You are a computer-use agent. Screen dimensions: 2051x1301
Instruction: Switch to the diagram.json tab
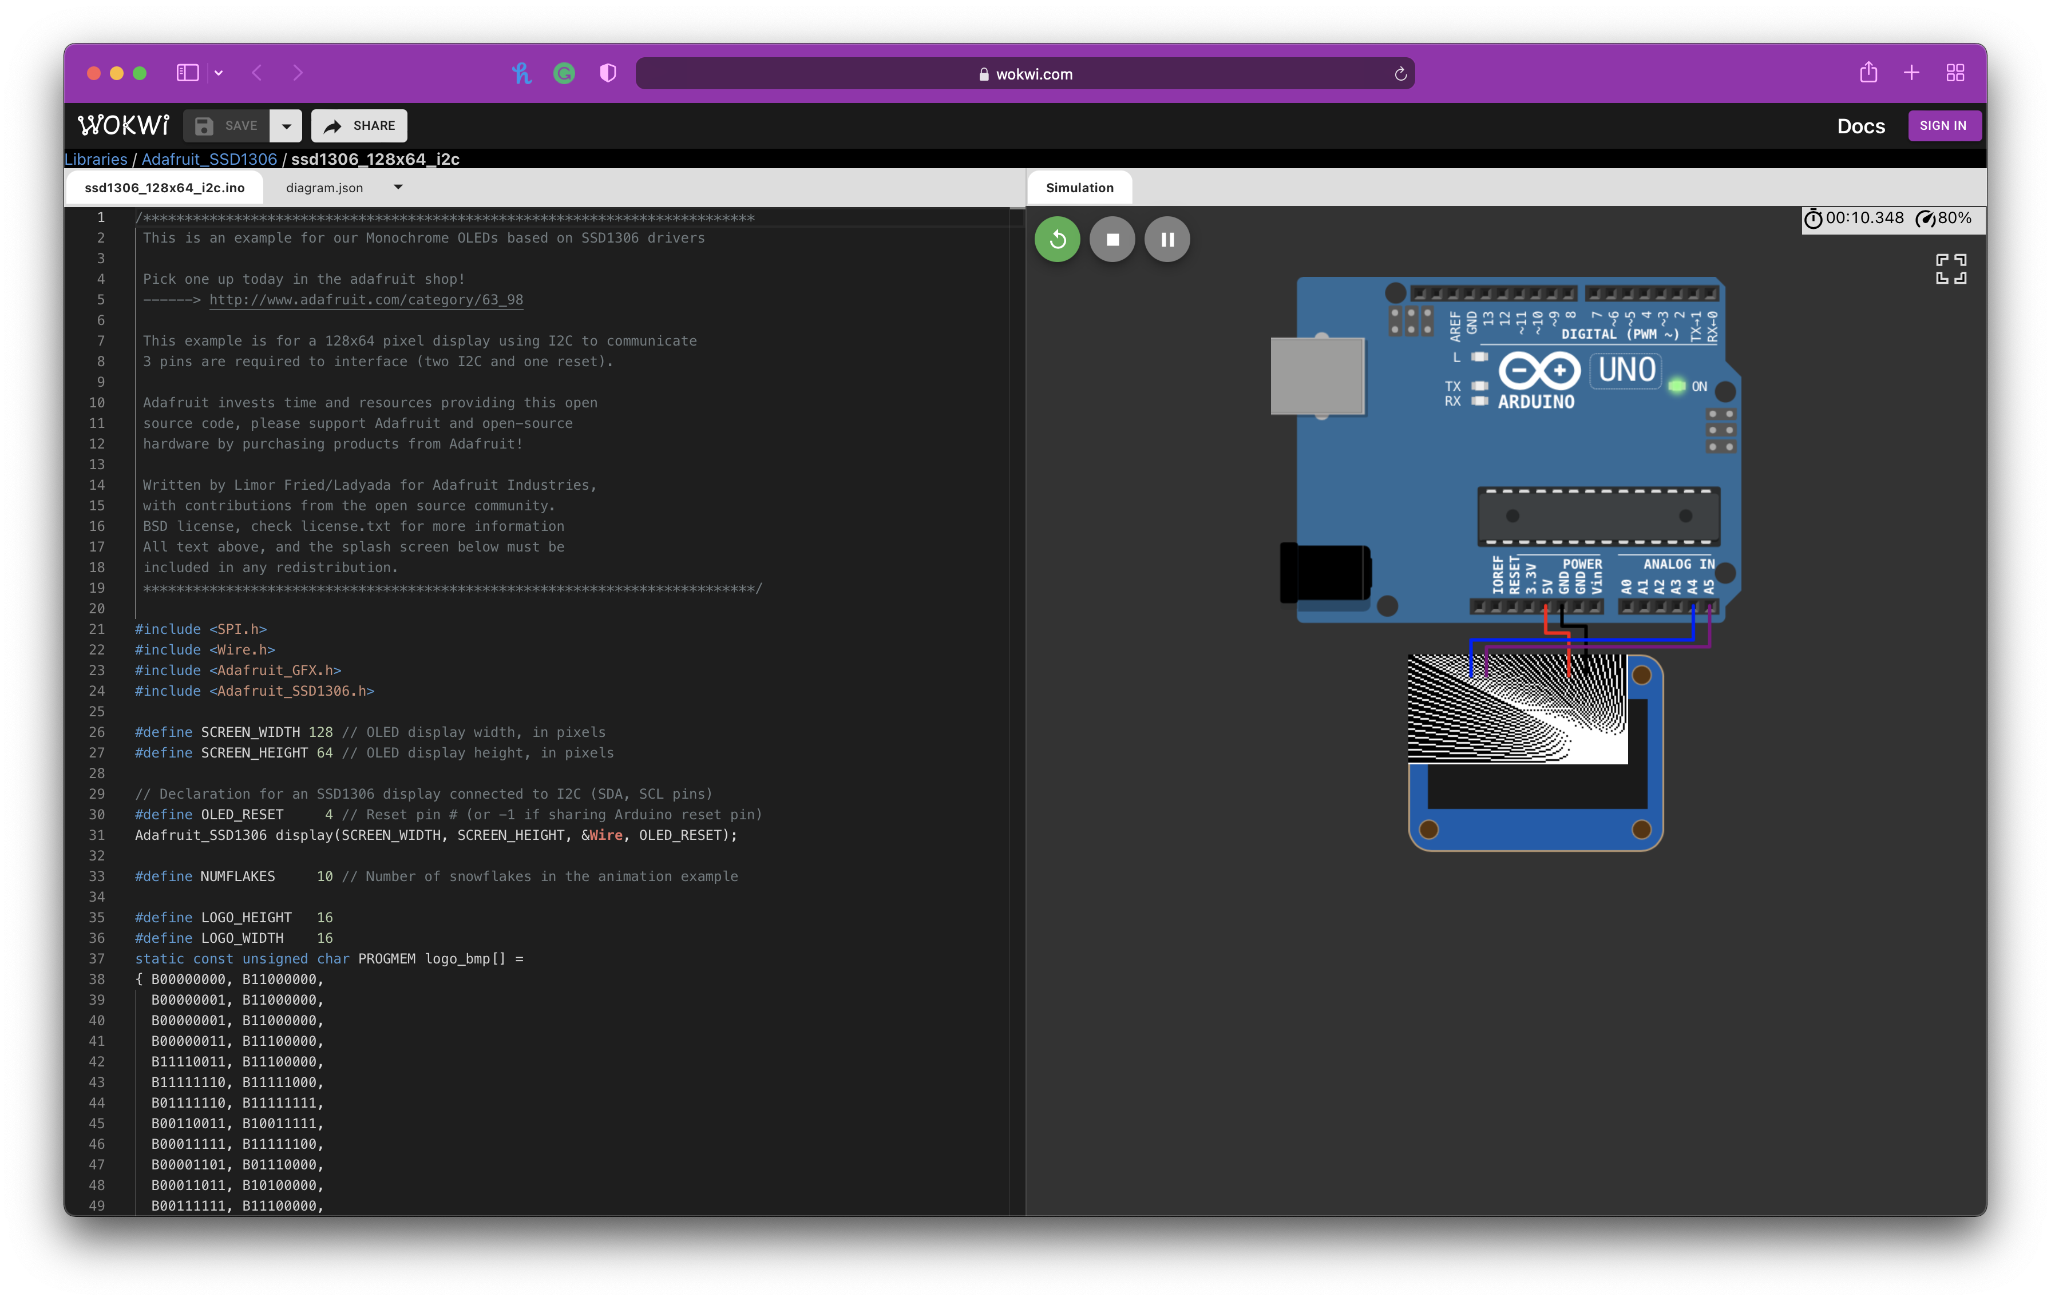pyautogui.click(x=324, y=187)
